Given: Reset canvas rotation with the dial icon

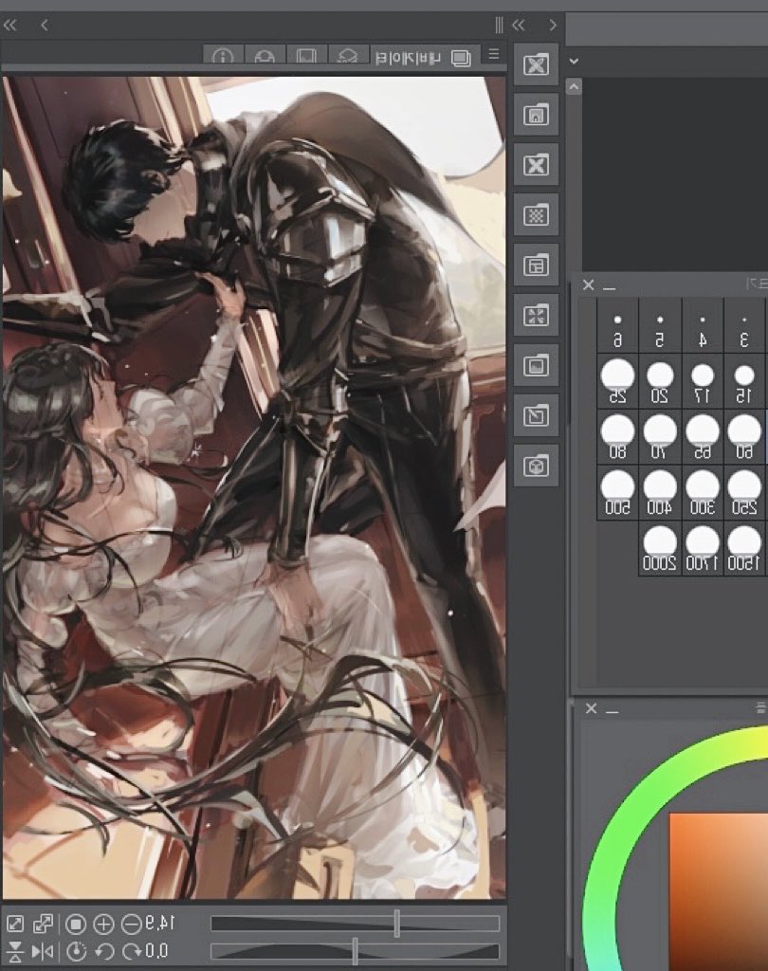Looking at the screenshot, I should [x=76, y=951].
